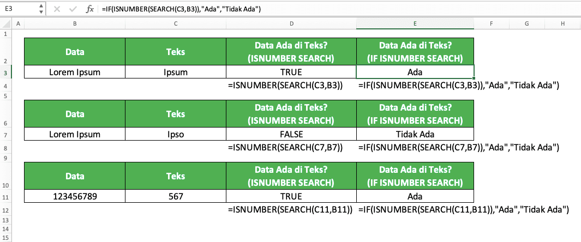Image resolution: width=581 pixels, height=242 pixels.
Task: Select column A header
Action: [x=18, y=24]
